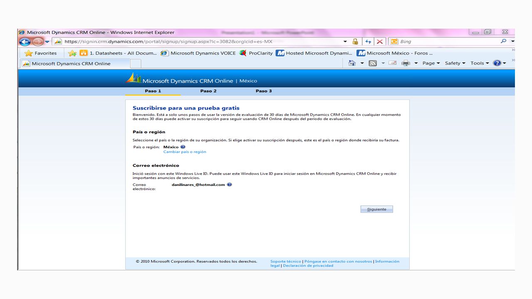Expand the RSS feeds dropdown arrow
Image resolution: width=532 pixels, height=299 pixels.
(x=383, y=63)
